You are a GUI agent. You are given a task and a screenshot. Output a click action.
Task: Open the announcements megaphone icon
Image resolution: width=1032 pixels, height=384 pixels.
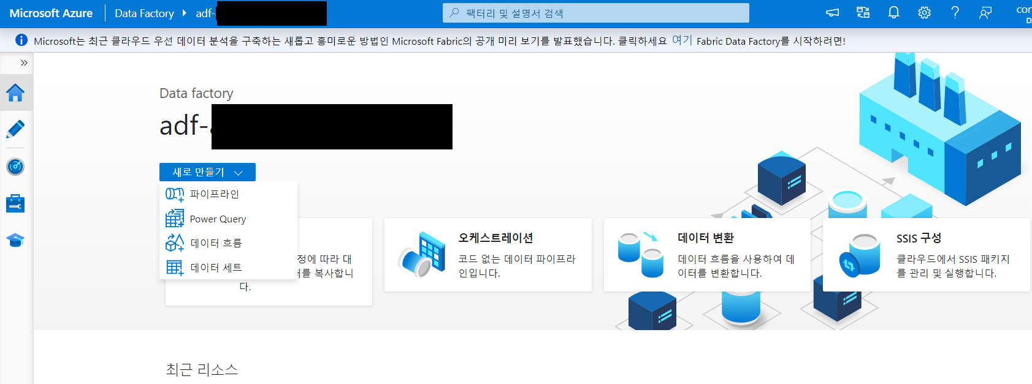832,13
